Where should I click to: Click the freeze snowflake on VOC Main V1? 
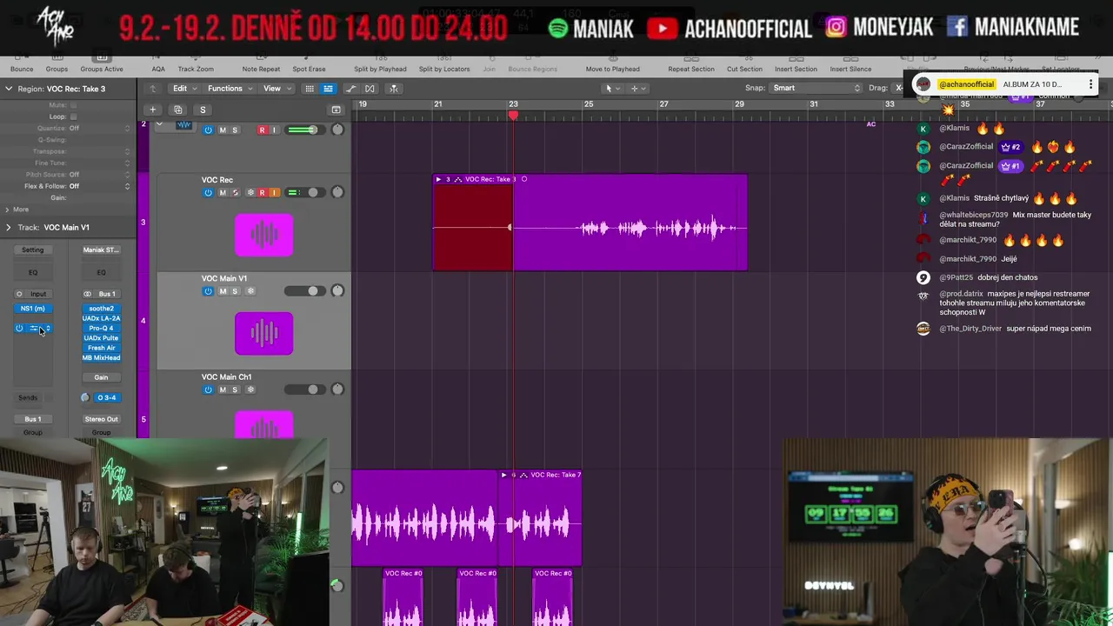pyautogui.click(x=250, y=291)
